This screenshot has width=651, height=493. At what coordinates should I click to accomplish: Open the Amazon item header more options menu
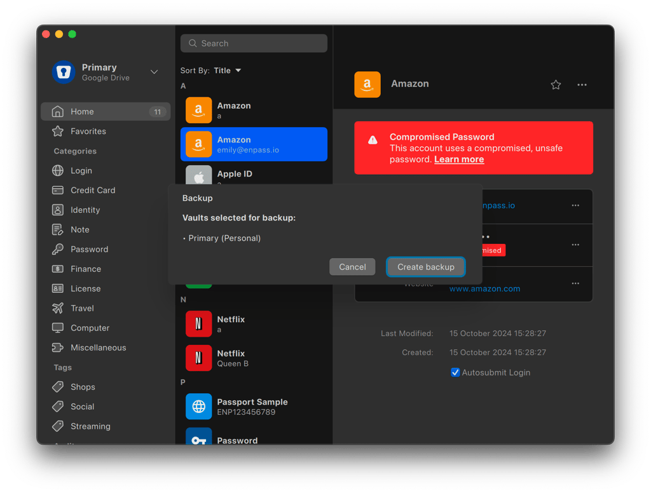tap(582, 84)
